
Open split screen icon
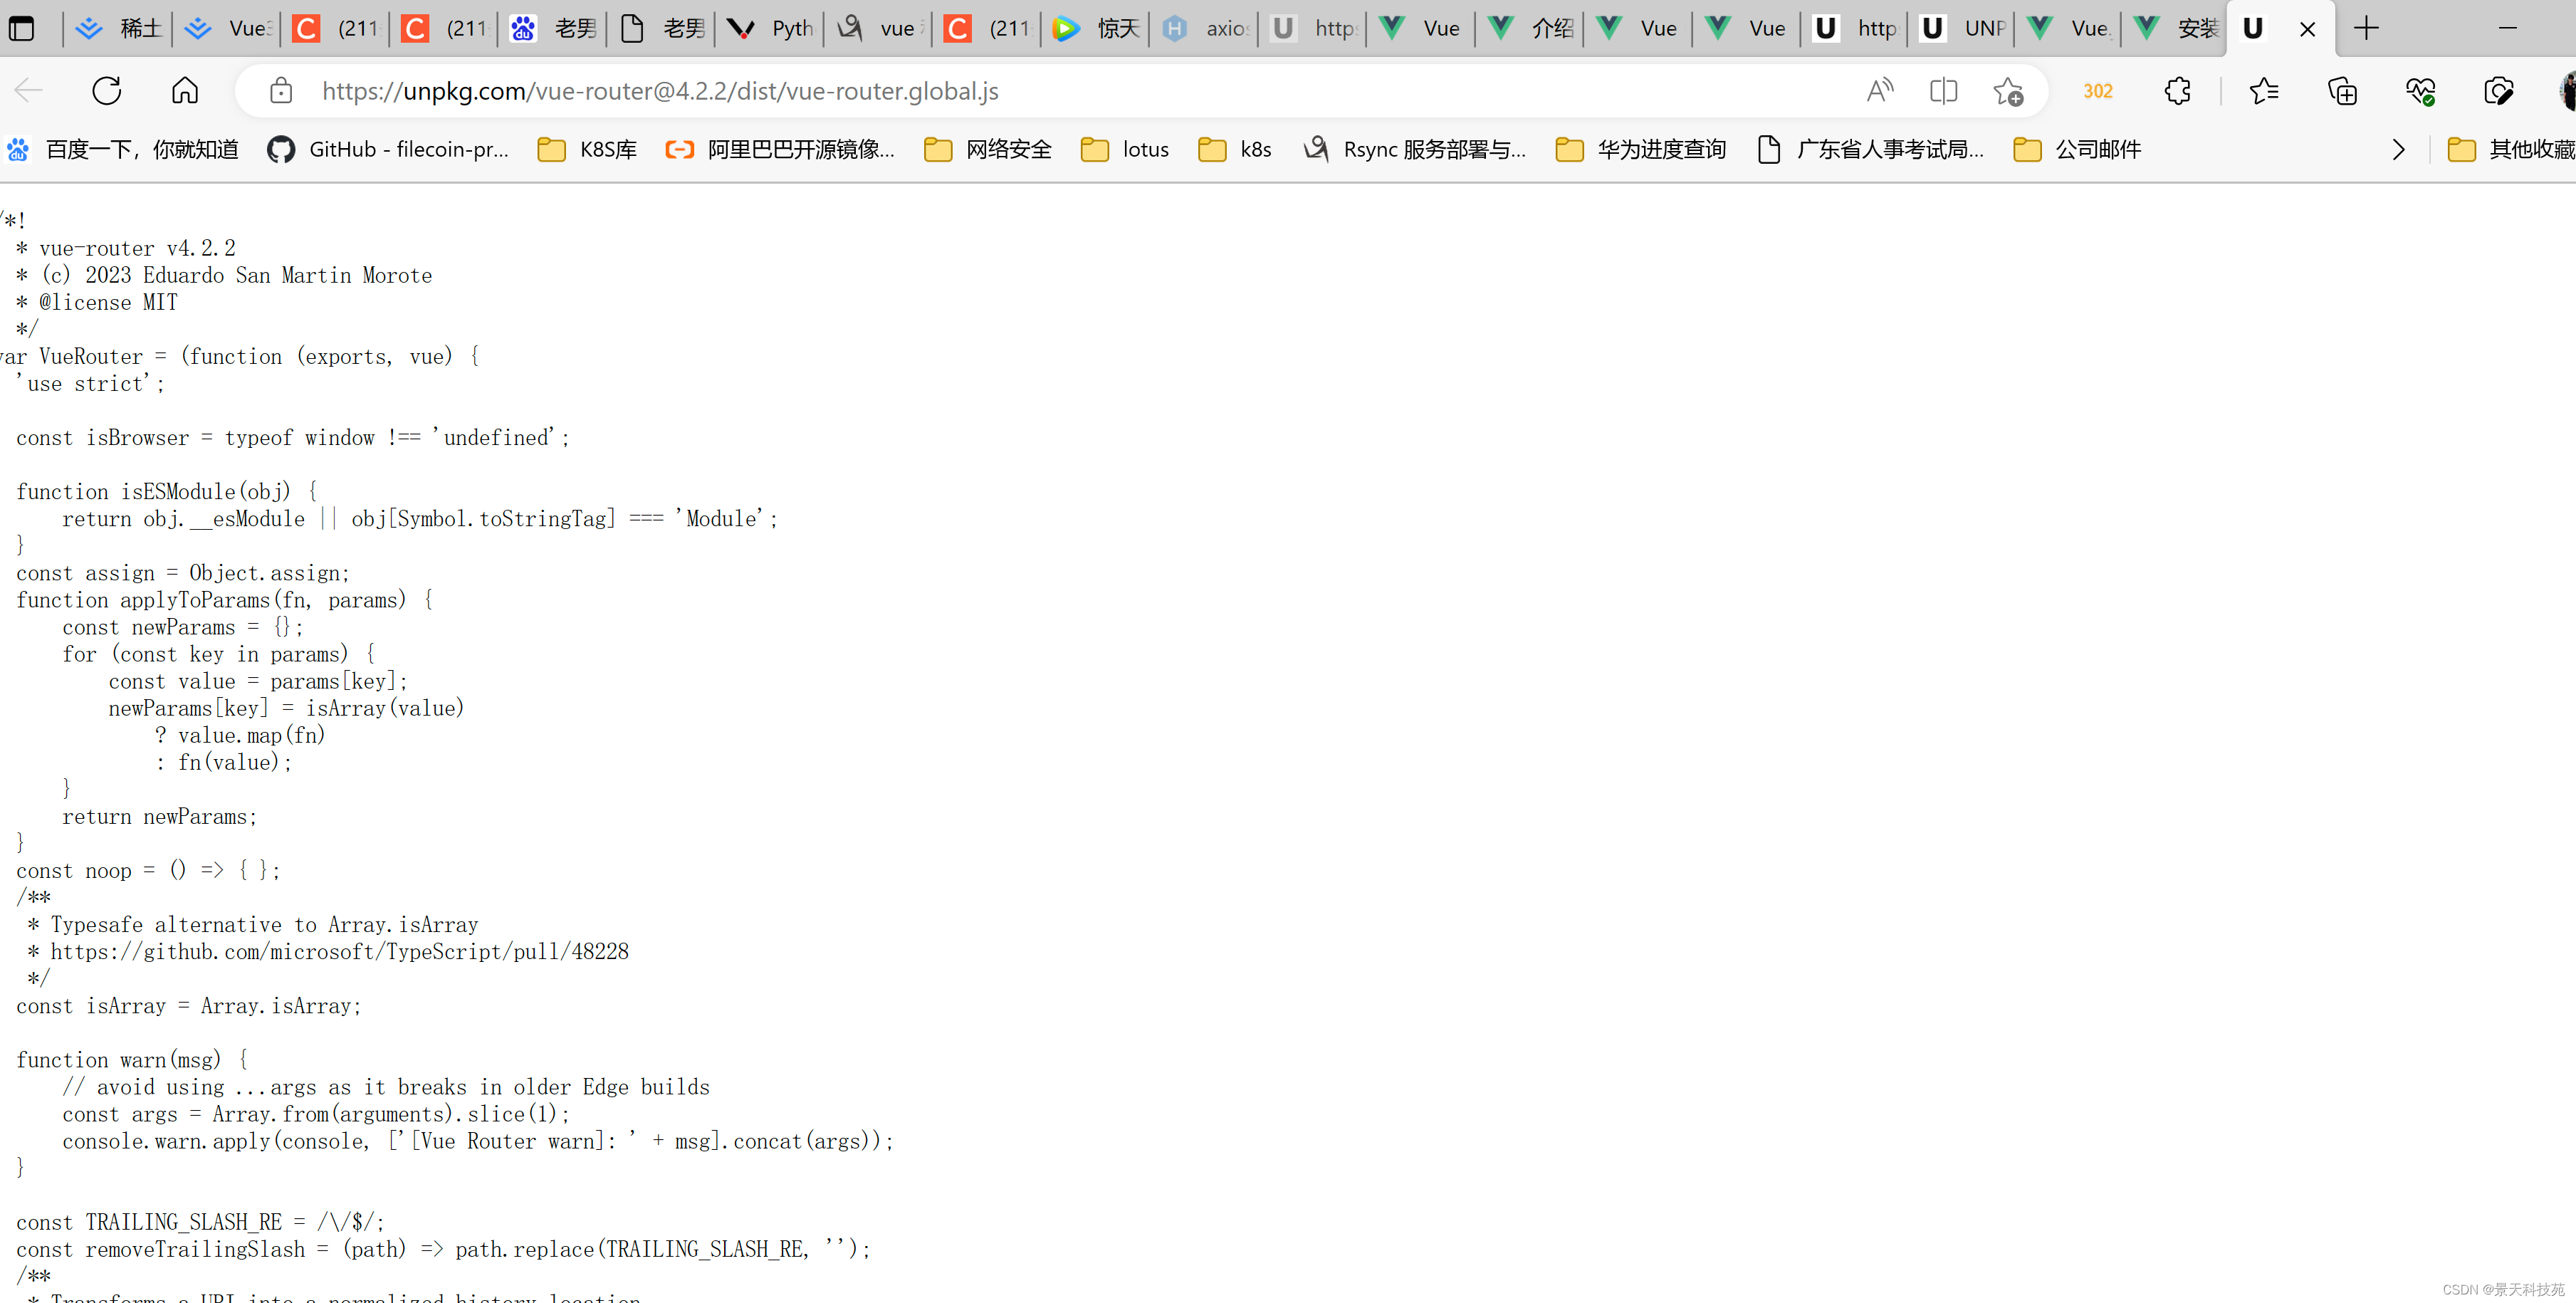1943,91
